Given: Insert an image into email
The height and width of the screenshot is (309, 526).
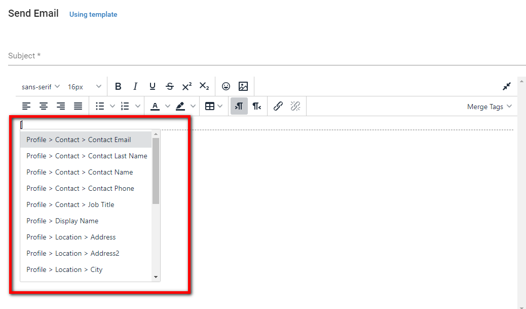Looking at the screenshot, I should 243,87.
